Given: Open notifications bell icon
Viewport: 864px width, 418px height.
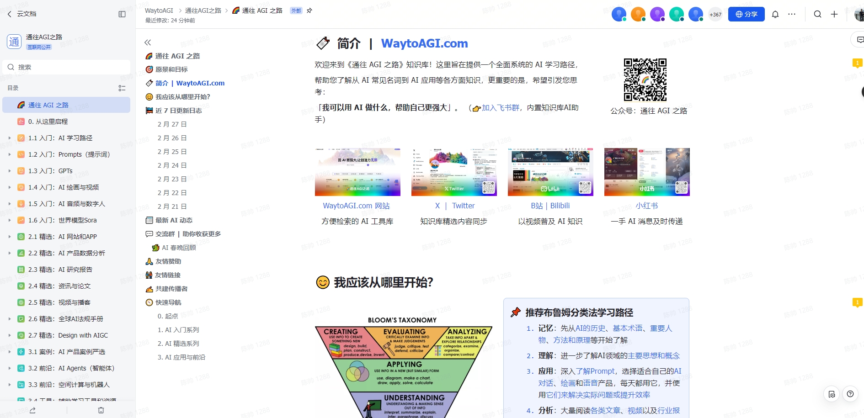Looking at the screenshot, I should pyautogui.click(x=775, y=14).
